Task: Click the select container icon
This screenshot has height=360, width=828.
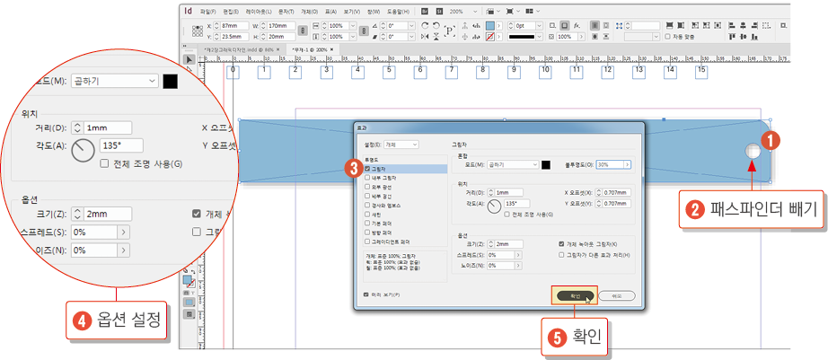Action: pos(465,25)
